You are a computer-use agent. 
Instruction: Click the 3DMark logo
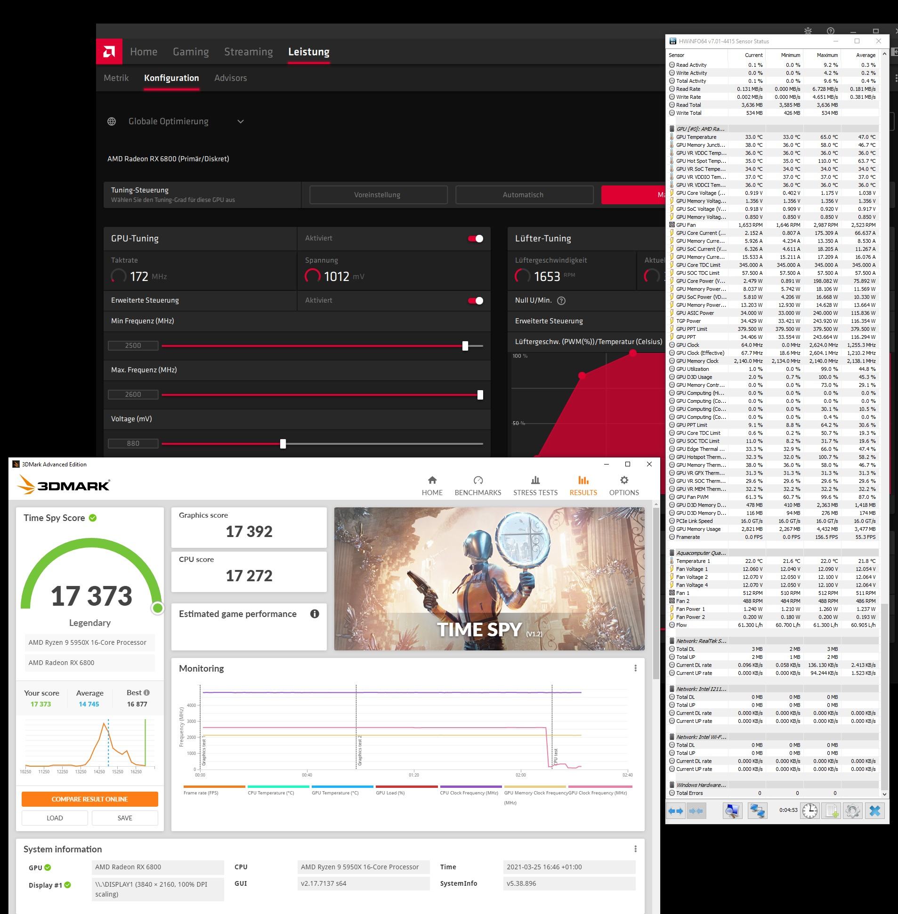[63, 485]
